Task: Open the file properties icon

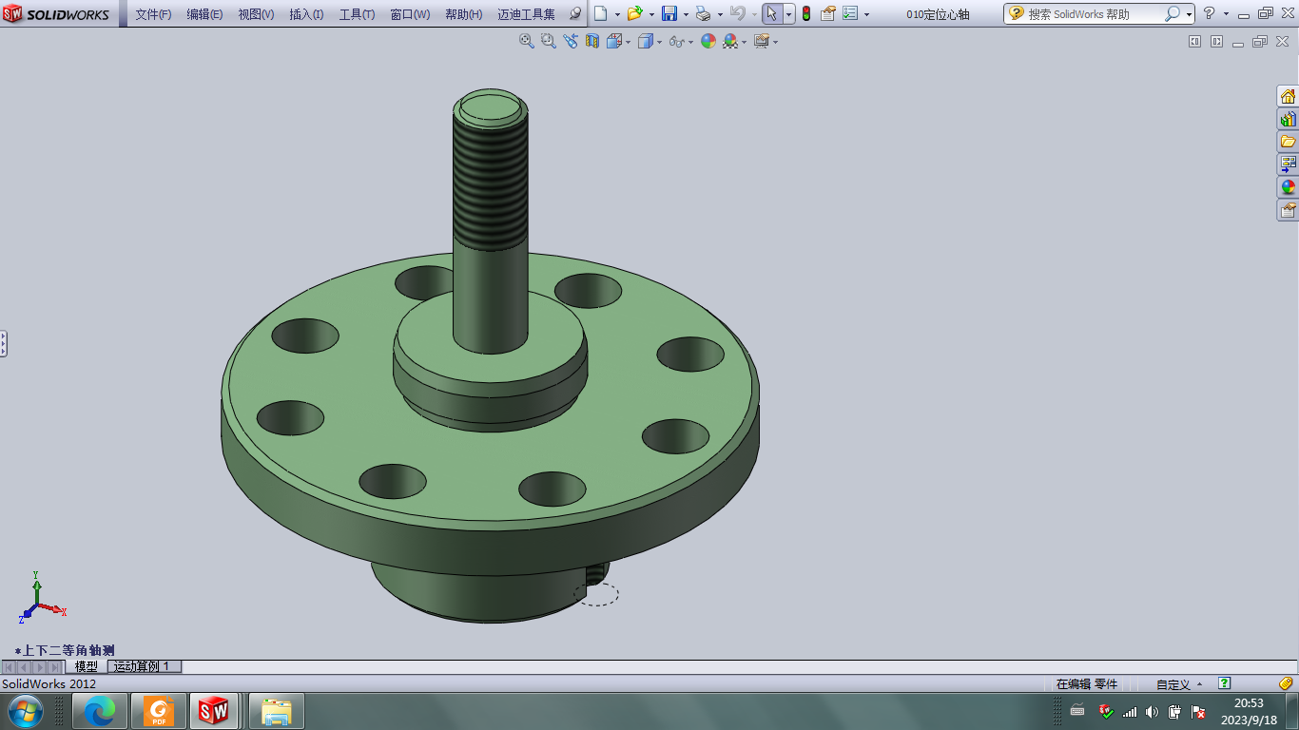Action: tap(827, 13)
